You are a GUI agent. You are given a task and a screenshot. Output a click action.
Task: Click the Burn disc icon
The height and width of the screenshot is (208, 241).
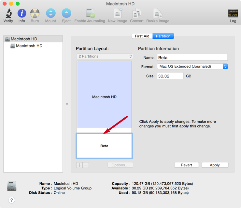35,13
